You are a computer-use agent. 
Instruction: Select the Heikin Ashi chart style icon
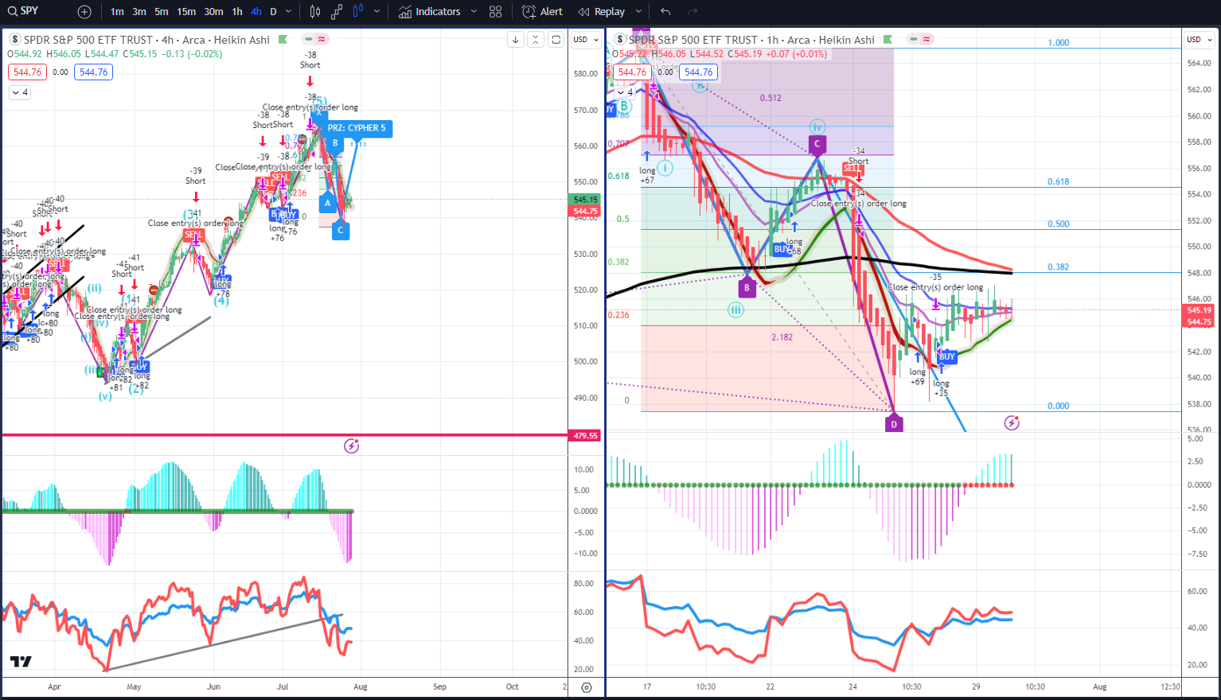pyautogui.click(x=357, y=12)
